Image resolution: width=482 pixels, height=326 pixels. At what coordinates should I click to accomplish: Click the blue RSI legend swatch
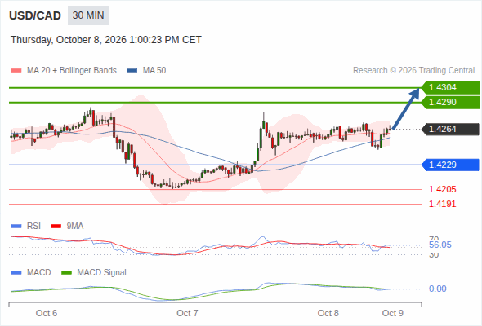coord(16,227)
